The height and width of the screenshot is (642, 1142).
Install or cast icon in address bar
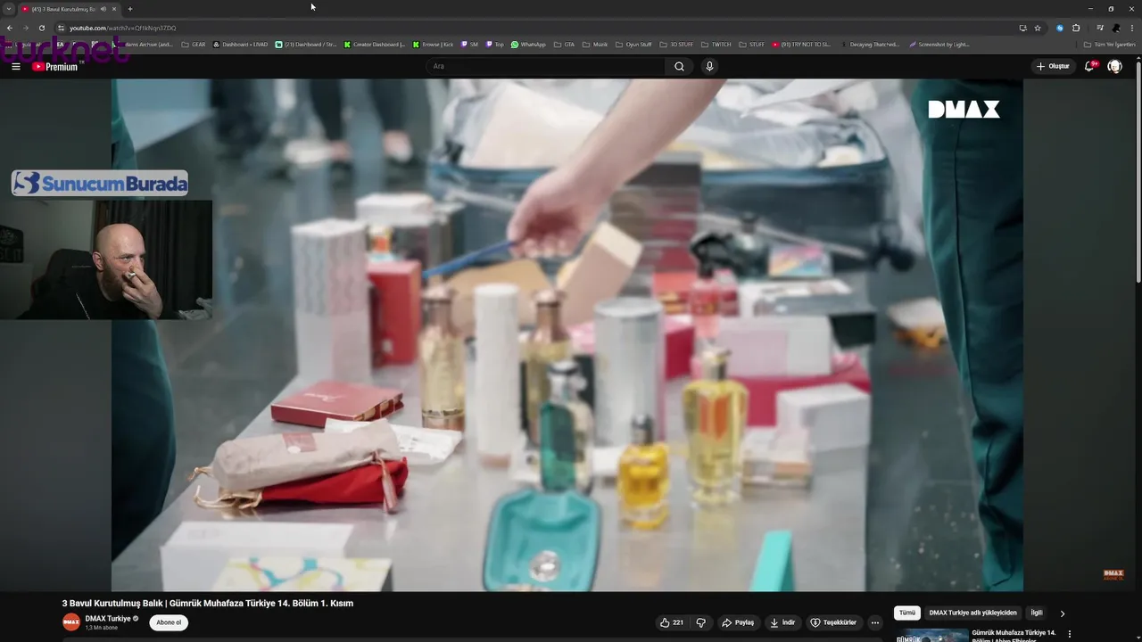point(1022,28)
